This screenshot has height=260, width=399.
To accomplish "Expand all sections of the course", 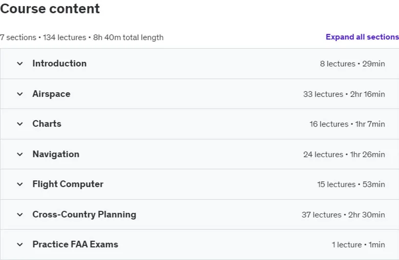I will tap(362, 37).
